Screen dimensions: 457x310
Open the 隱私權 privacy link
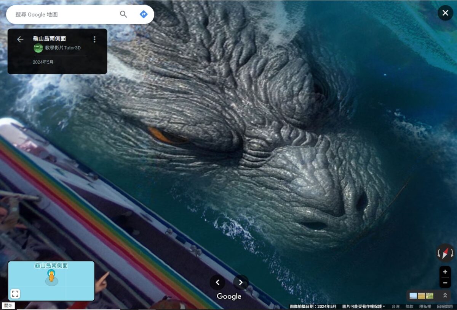(425, 306)
